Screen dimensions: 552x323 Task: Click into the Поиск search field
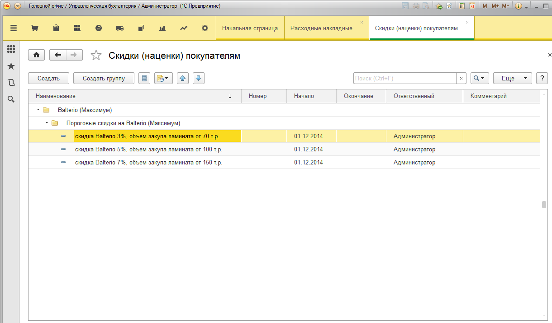[x=404, y=78]
